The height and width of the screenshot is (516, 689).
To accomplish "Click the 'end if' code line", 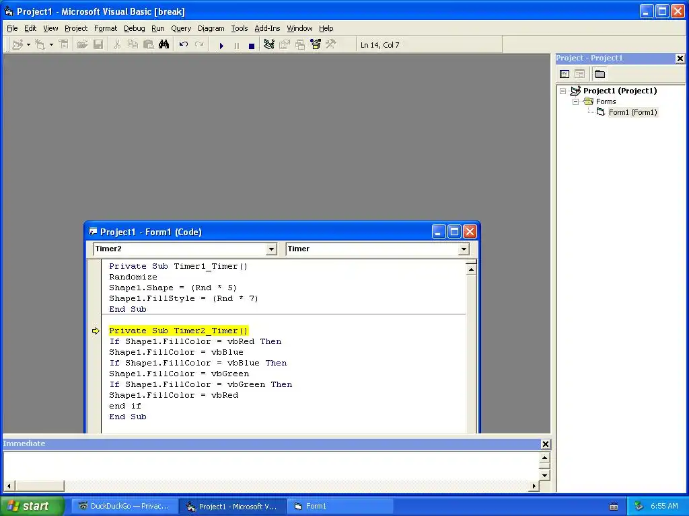I will pos(125,406).
